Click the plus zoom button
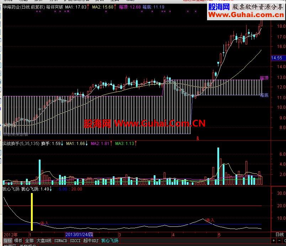 (x=274, y=241)
